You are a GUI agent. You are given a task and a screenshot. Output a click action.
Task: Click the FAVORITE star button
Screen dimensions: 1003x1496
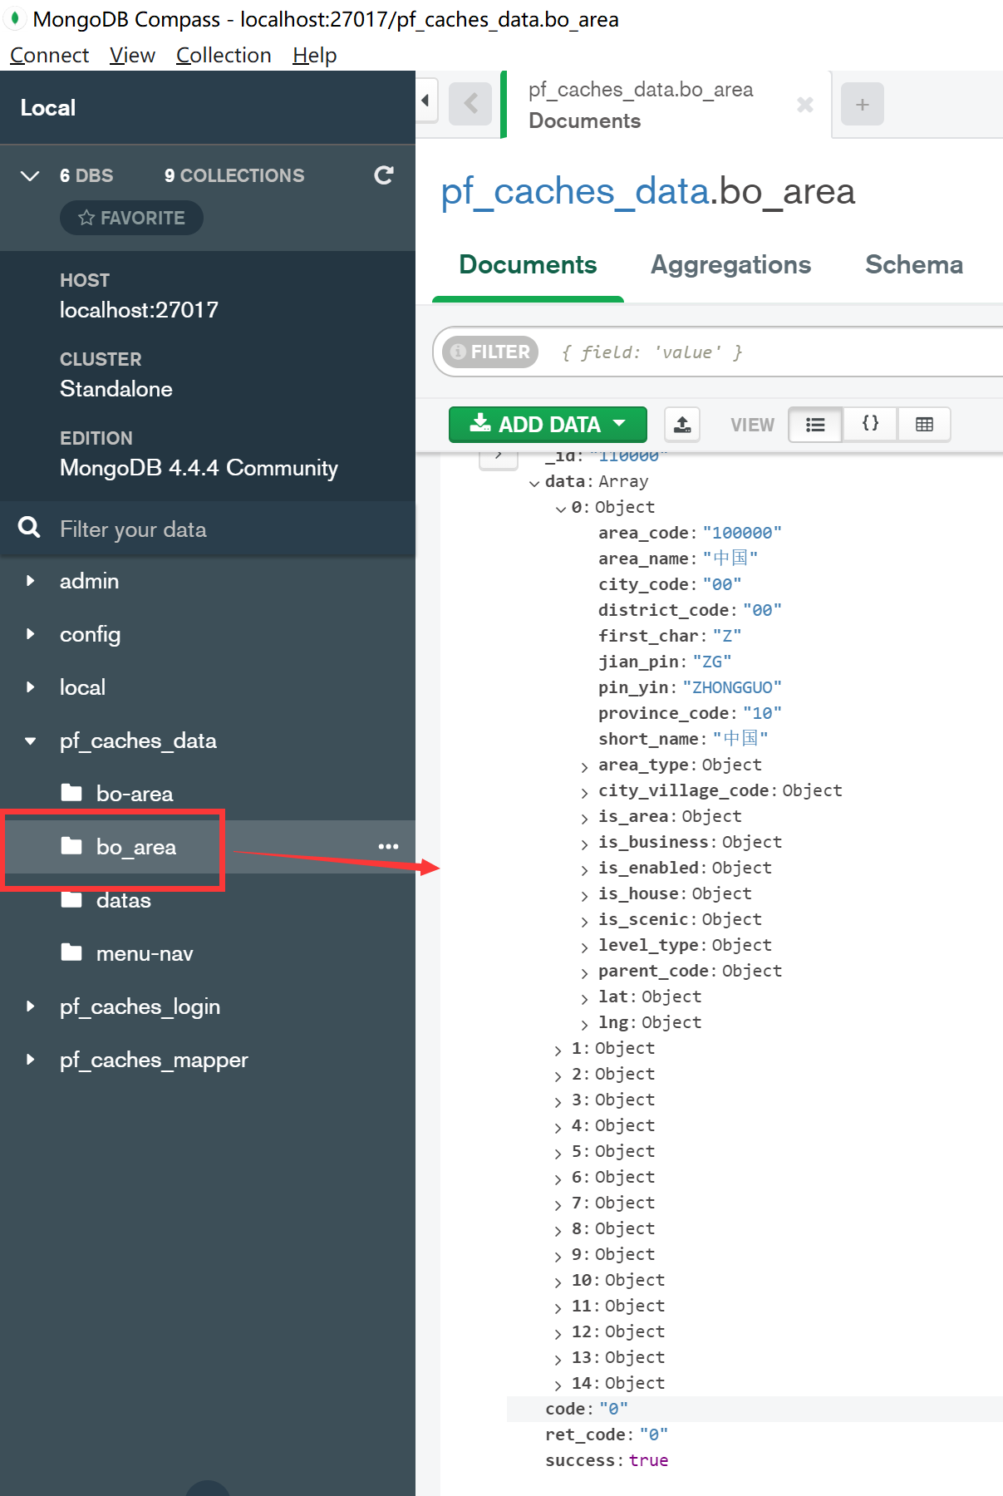[131, 218]
